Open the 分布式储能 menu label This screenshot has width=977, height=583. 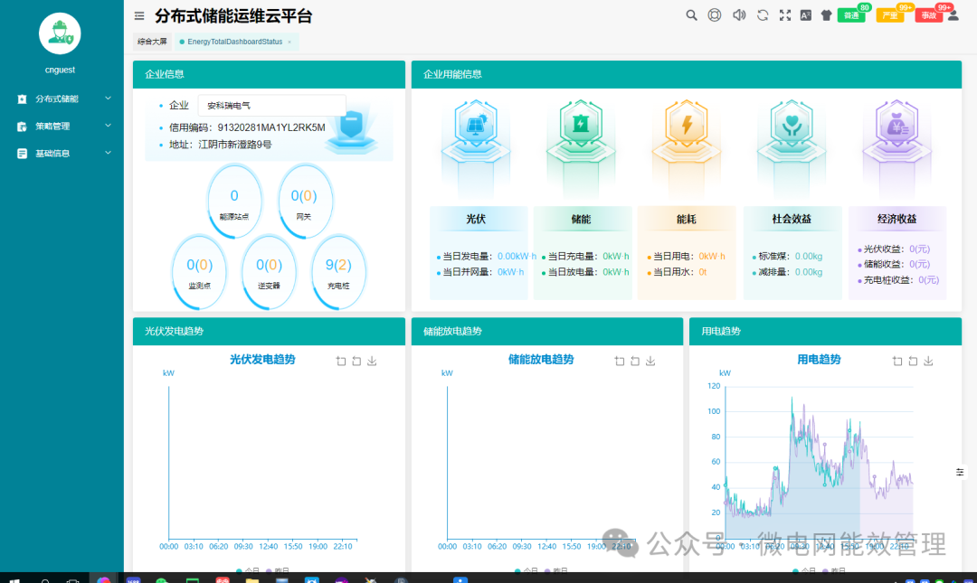(57, 99)
